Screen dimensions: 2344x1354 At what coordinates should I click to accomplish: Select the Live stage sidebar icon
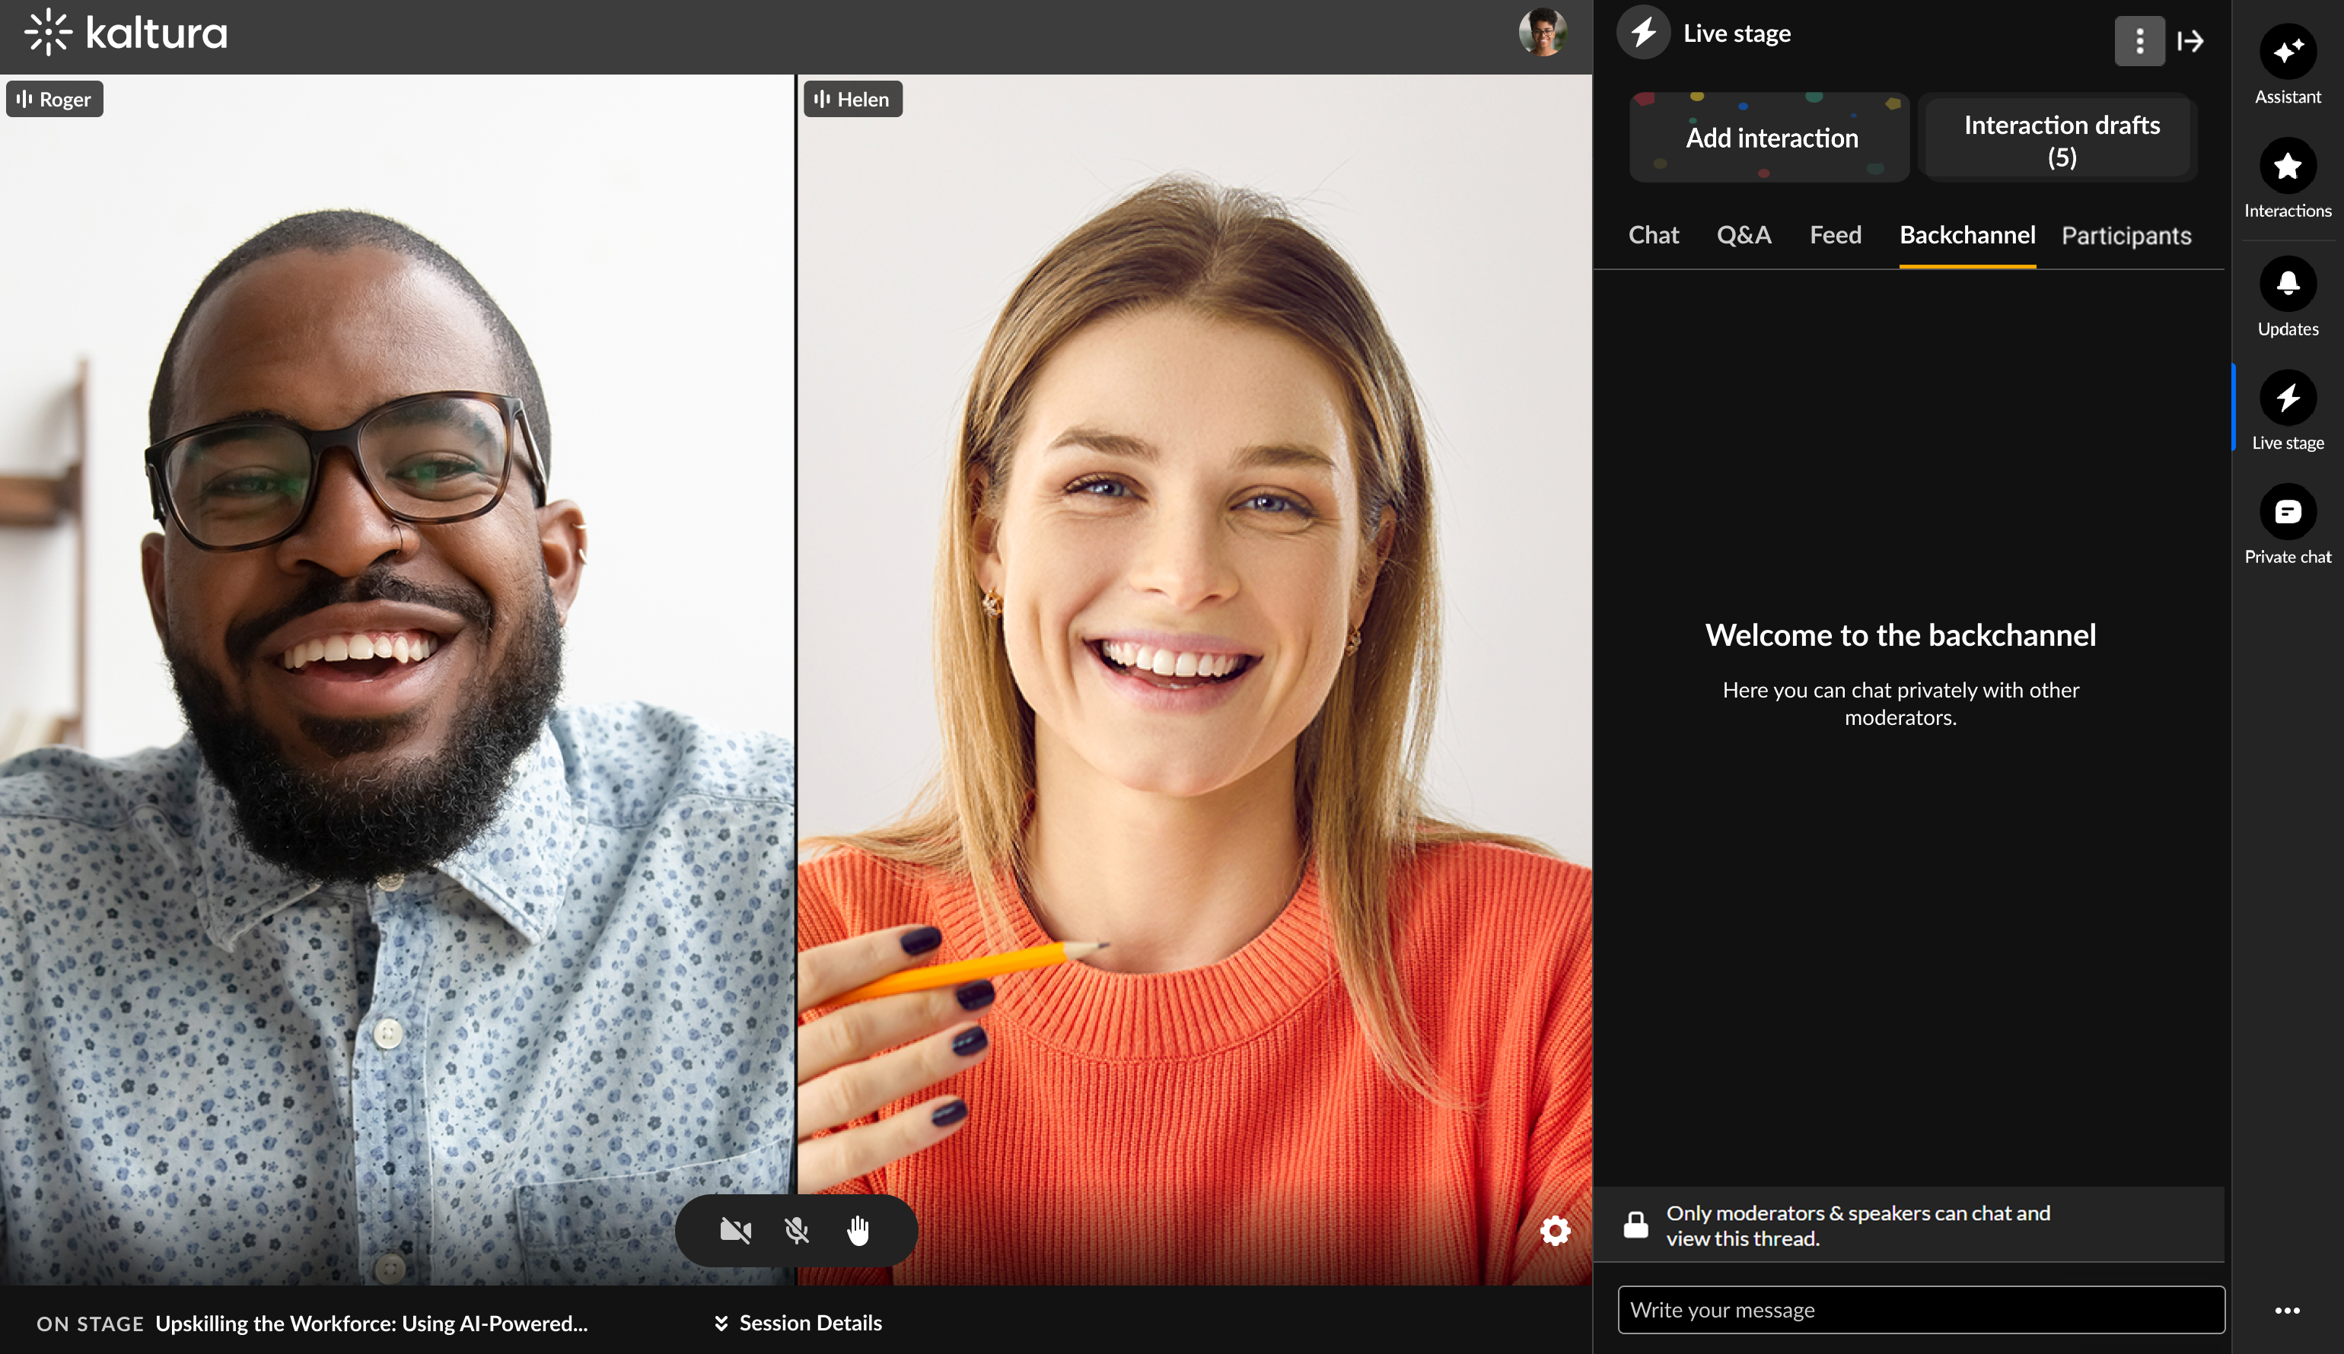2287,398
